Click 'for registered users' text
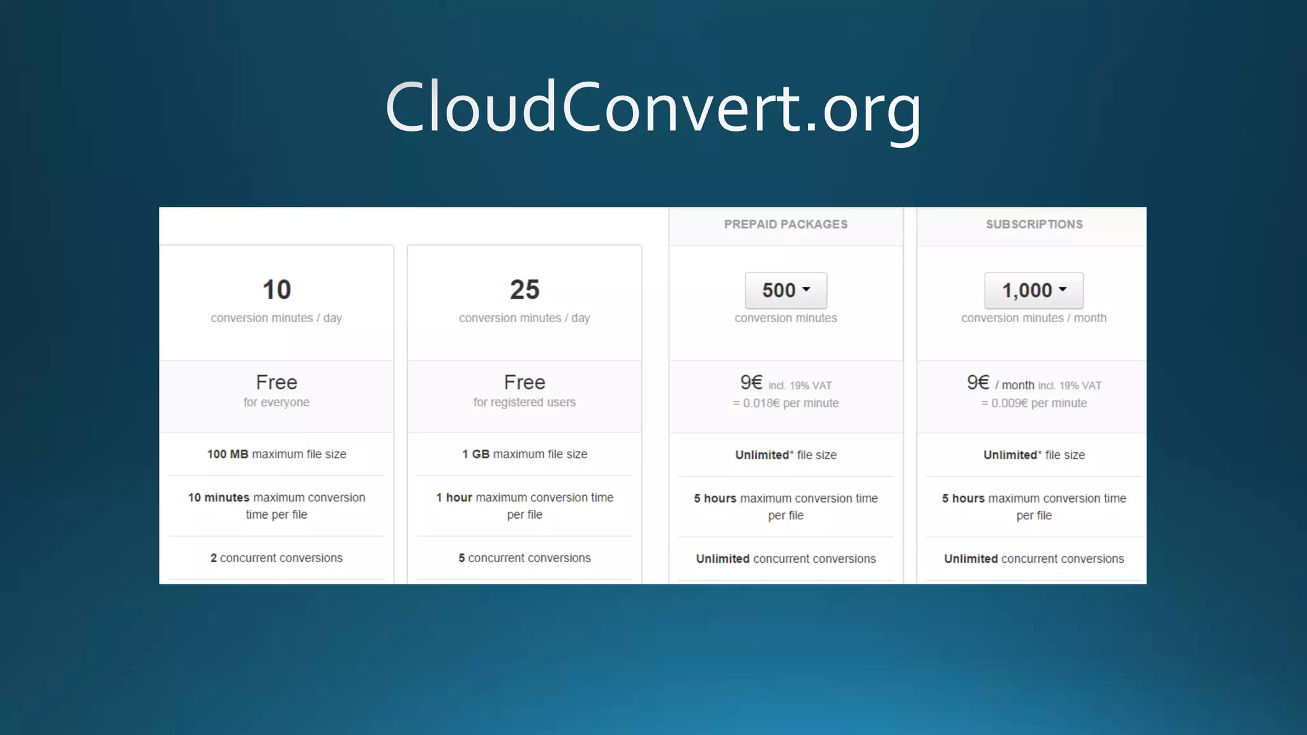The width and height of the screenshot is (1307, 735). 525,403
